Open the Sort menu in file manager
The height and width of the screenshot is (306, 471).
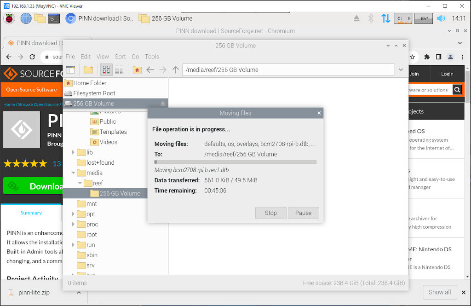coord(120,57)
